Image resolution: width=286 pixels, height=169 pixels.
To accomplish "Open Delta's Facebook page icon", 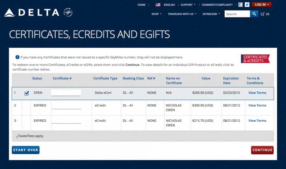I will tap(241, 4).
